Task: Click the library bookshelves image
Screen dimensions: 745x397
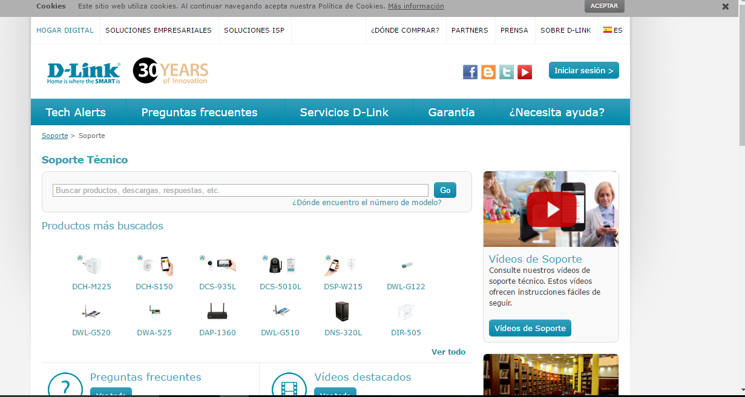Action: (551, 375)
